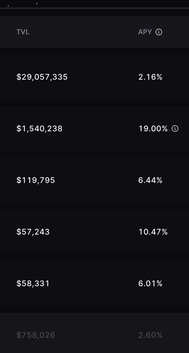189x353 pixels.
Task: Click the 10.47% APY value
Action: coord(153,232)
